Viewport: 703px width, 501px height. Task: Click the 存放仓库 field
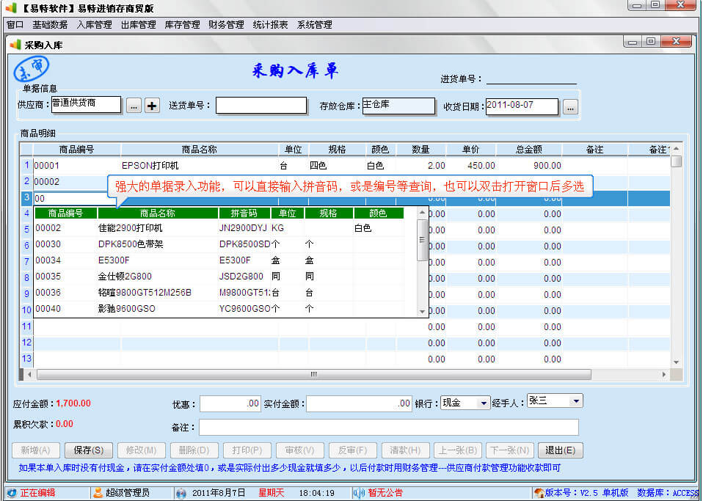point(398,106)
